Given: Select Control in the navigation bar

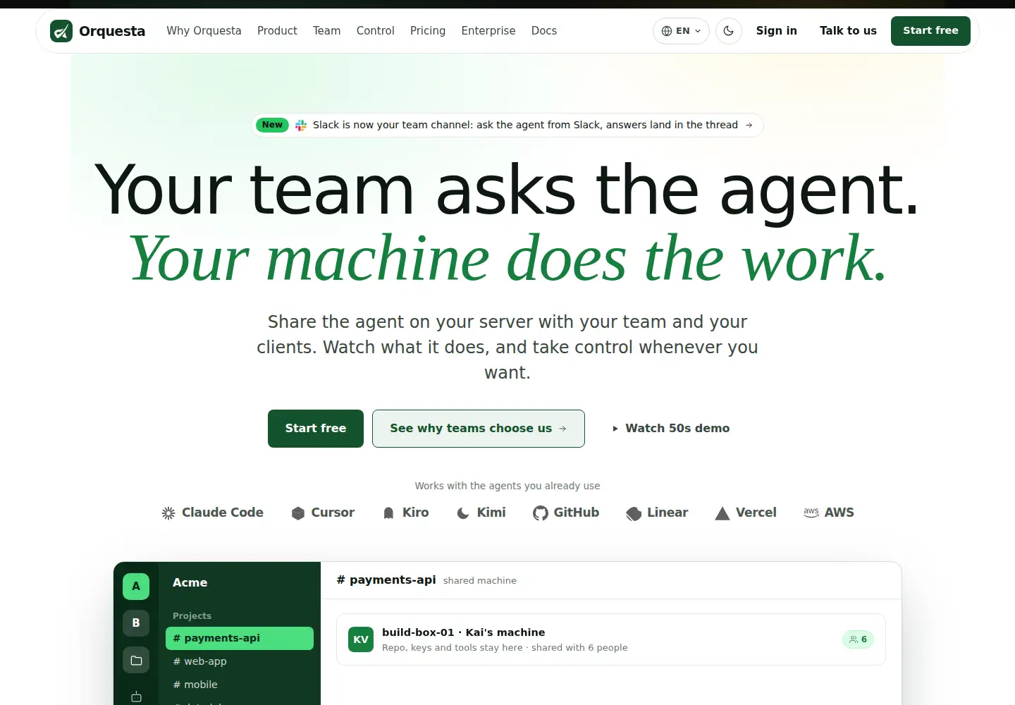Looking at the screenshot, I should (x=375, y=31).
